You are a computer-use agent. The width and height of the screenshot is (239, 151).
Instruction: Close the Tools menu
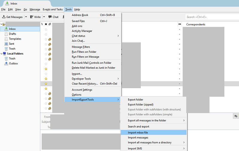[68, 10]
